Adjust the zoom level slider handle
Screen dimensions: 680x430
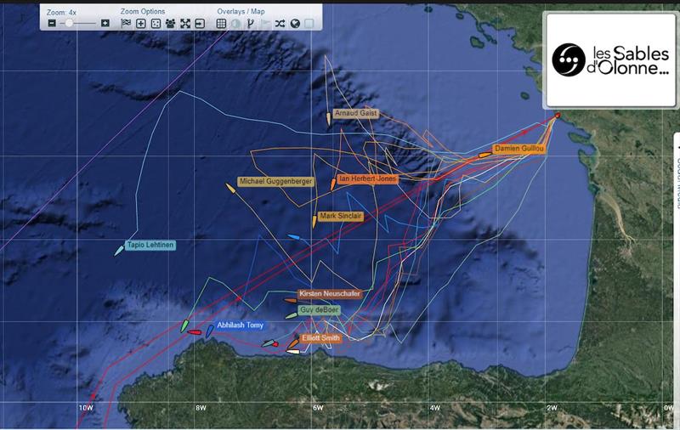click(x=69, y=24)
